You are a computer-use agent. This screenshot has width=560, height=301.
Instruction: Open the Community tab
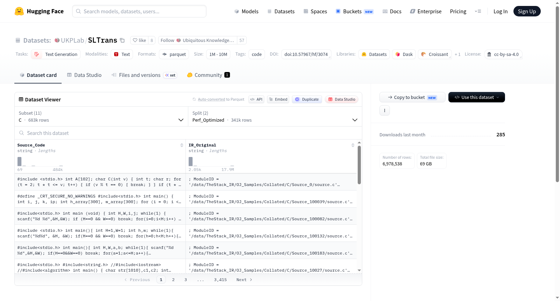[208, 75]
